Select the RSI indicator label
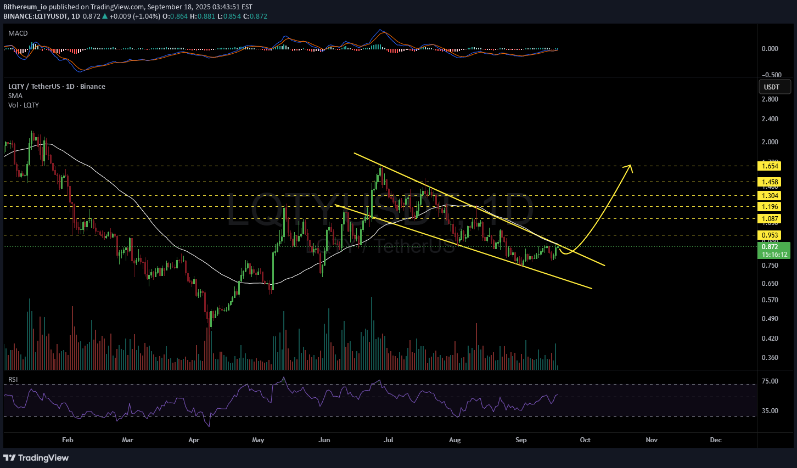Viewport: 797px width, 468px height. coord(13,379)
